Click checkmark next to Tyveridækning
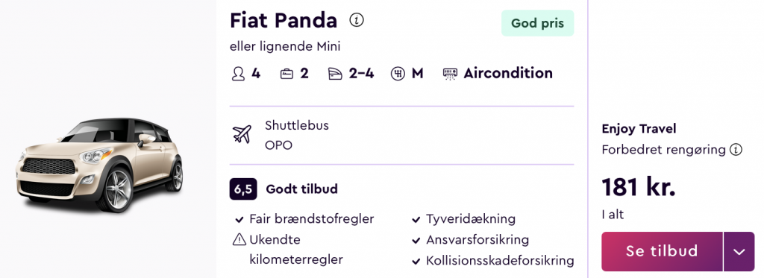The image size is (764, 278). (x=416, y=220)
